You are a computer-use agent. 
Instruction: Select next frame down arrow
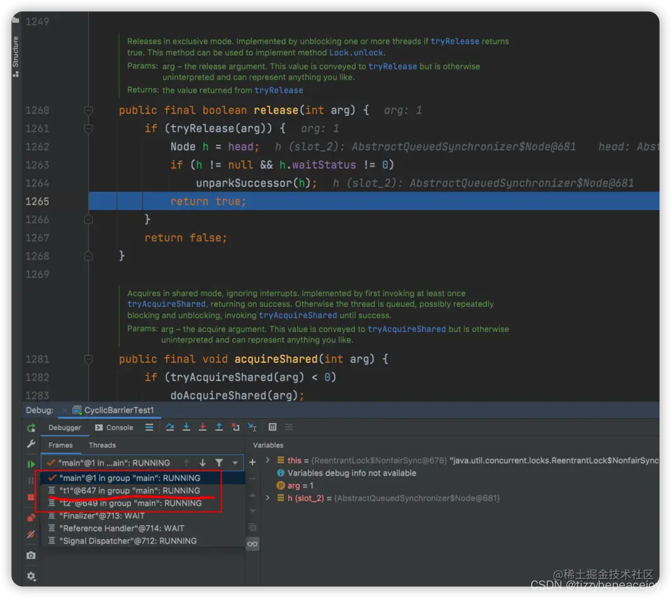(203, 463)
